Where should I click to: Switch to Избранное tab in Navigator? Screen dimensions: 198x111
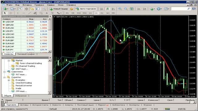pos(21,96)
